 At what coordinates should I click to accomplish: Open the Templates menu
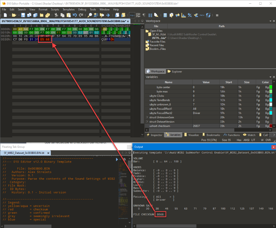(69, 9)
